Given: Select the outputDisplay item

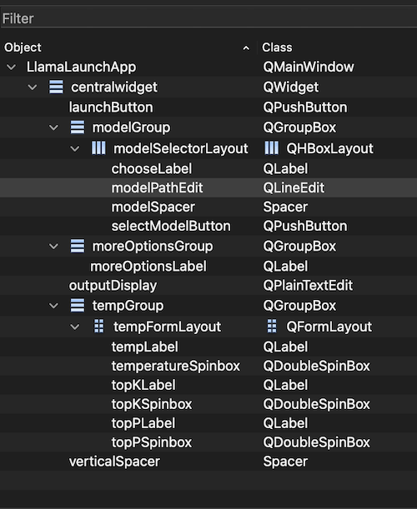Looking at the screenshot, I should point(208,286).
